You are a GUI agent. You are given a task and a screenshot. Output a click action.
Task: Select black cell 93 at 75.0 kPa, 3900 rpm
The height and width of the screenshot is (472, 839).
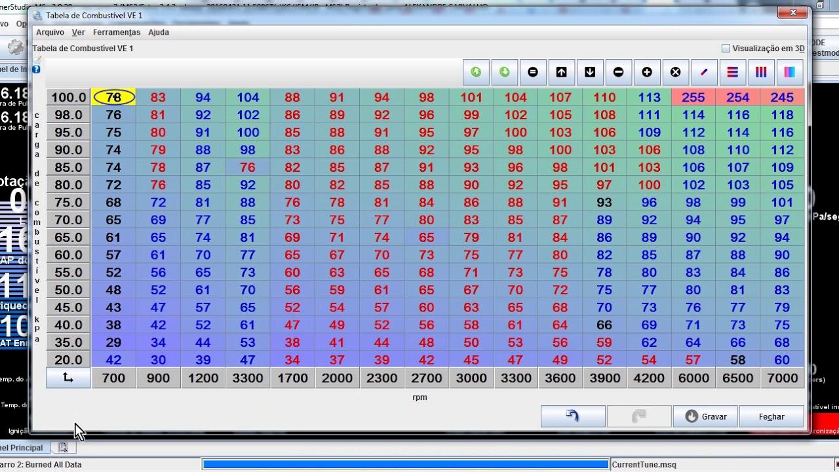604,203
